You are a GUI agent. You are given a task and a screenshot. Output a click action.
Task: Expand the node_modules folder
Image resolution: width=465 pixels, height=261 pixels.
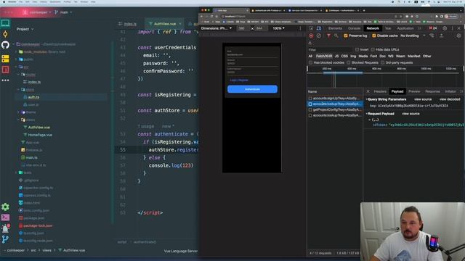(17, 51)
